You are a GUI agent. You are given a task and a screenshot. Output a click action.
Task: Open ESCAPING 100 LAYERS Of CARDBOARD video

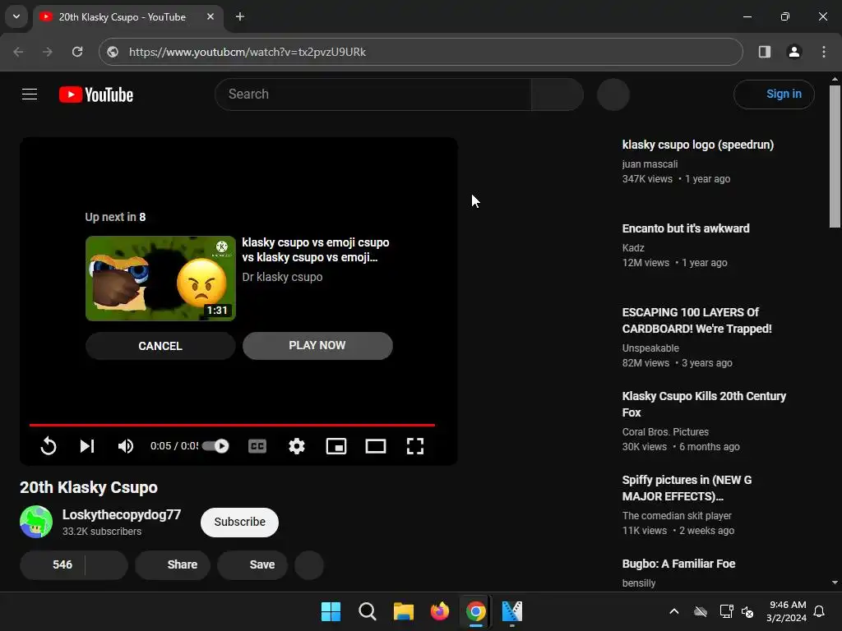tap(696, 320)
